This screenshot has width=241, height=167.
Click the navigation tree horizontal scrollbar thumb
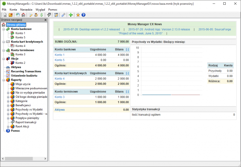19,159
